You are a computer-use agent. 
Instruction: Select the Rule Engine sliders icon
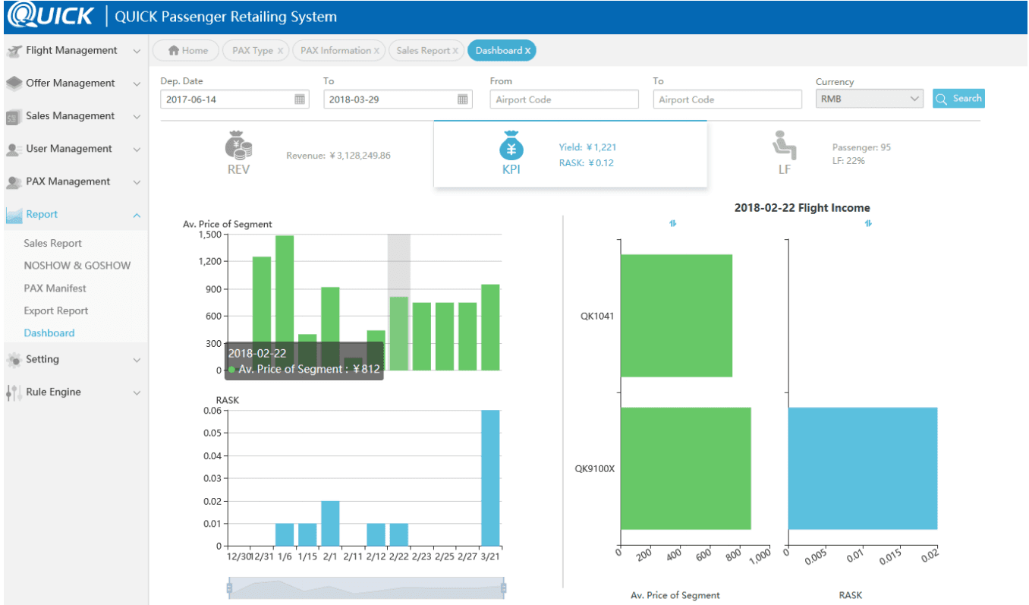click(x=15, y=392)
